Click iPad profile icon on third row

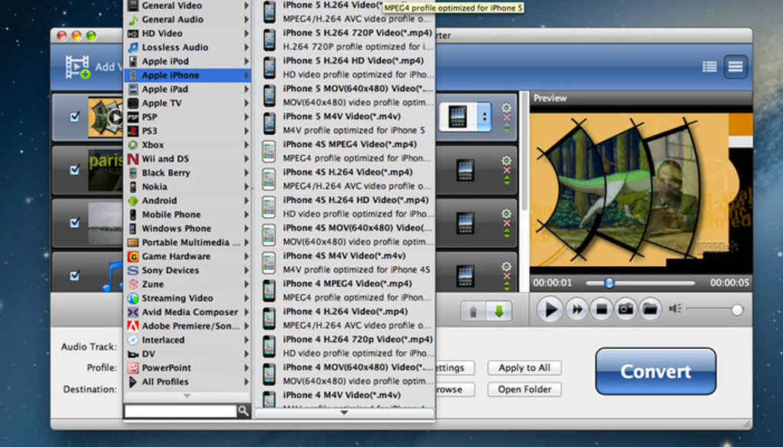click(465, 223)
